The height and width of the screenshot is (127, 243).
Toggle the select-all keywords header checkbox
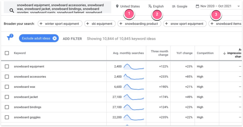7,53
